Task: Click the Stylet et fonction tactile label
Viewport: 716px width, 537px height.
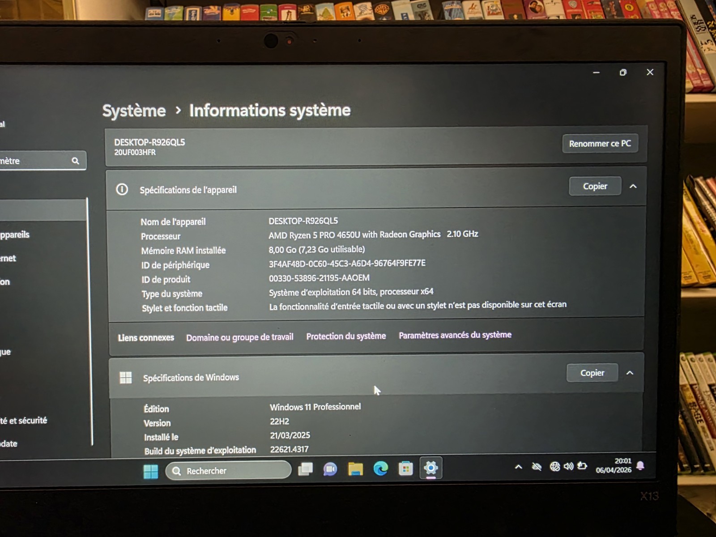Action: pyautogui.click(x=184, y=308)
